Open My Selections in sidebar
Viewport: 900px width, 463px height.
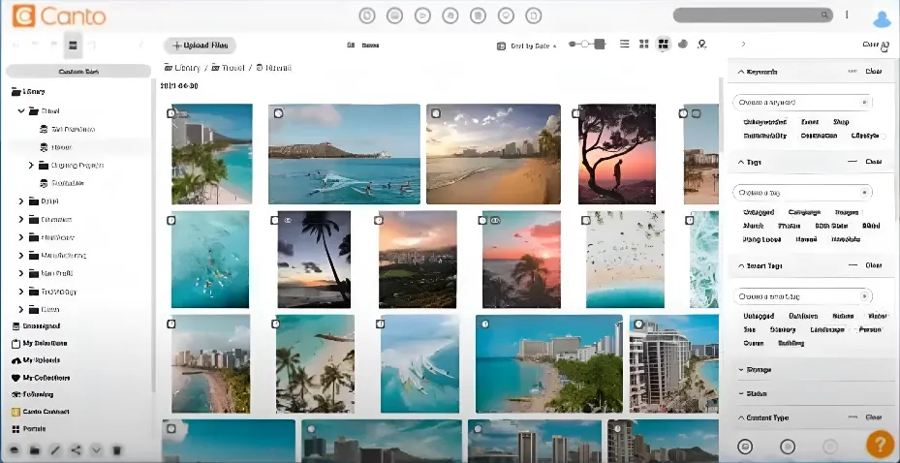[x=40, y=343]
